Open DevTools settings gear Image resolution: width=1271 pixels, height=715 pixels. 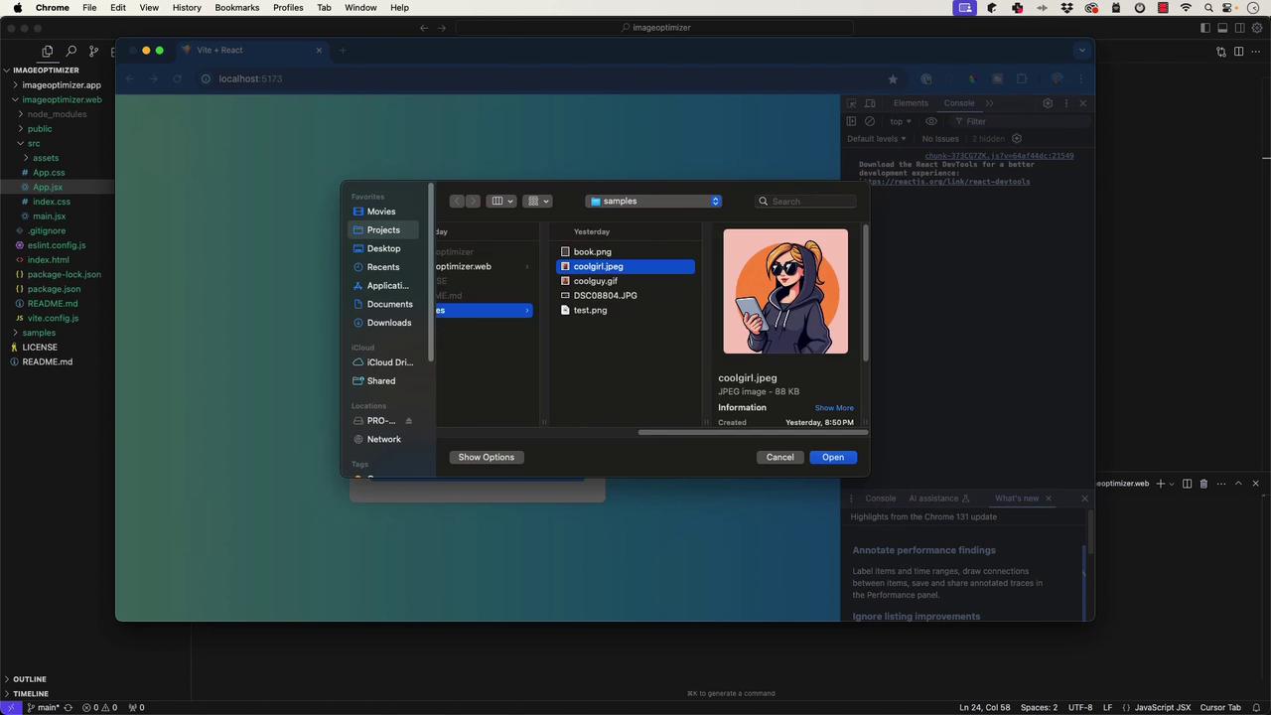[1048, 103]
